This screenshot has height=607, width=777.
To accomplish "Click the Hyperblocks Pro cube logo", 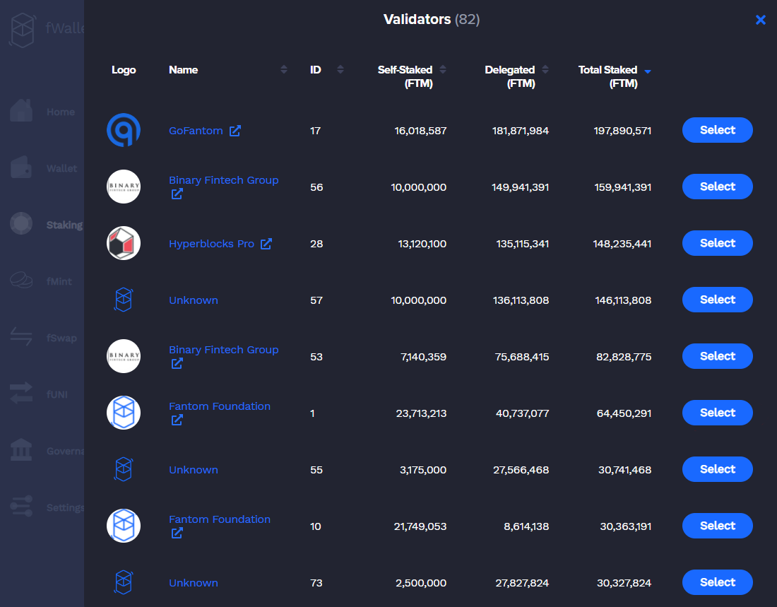I will click(124, 244).
